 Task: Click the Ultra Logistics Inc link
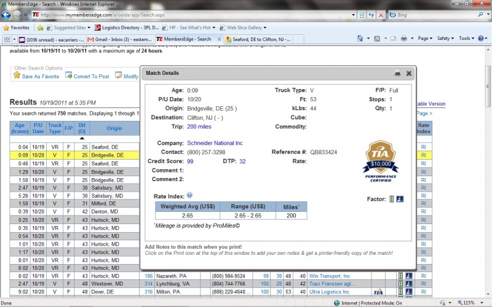tap(329, 292)
